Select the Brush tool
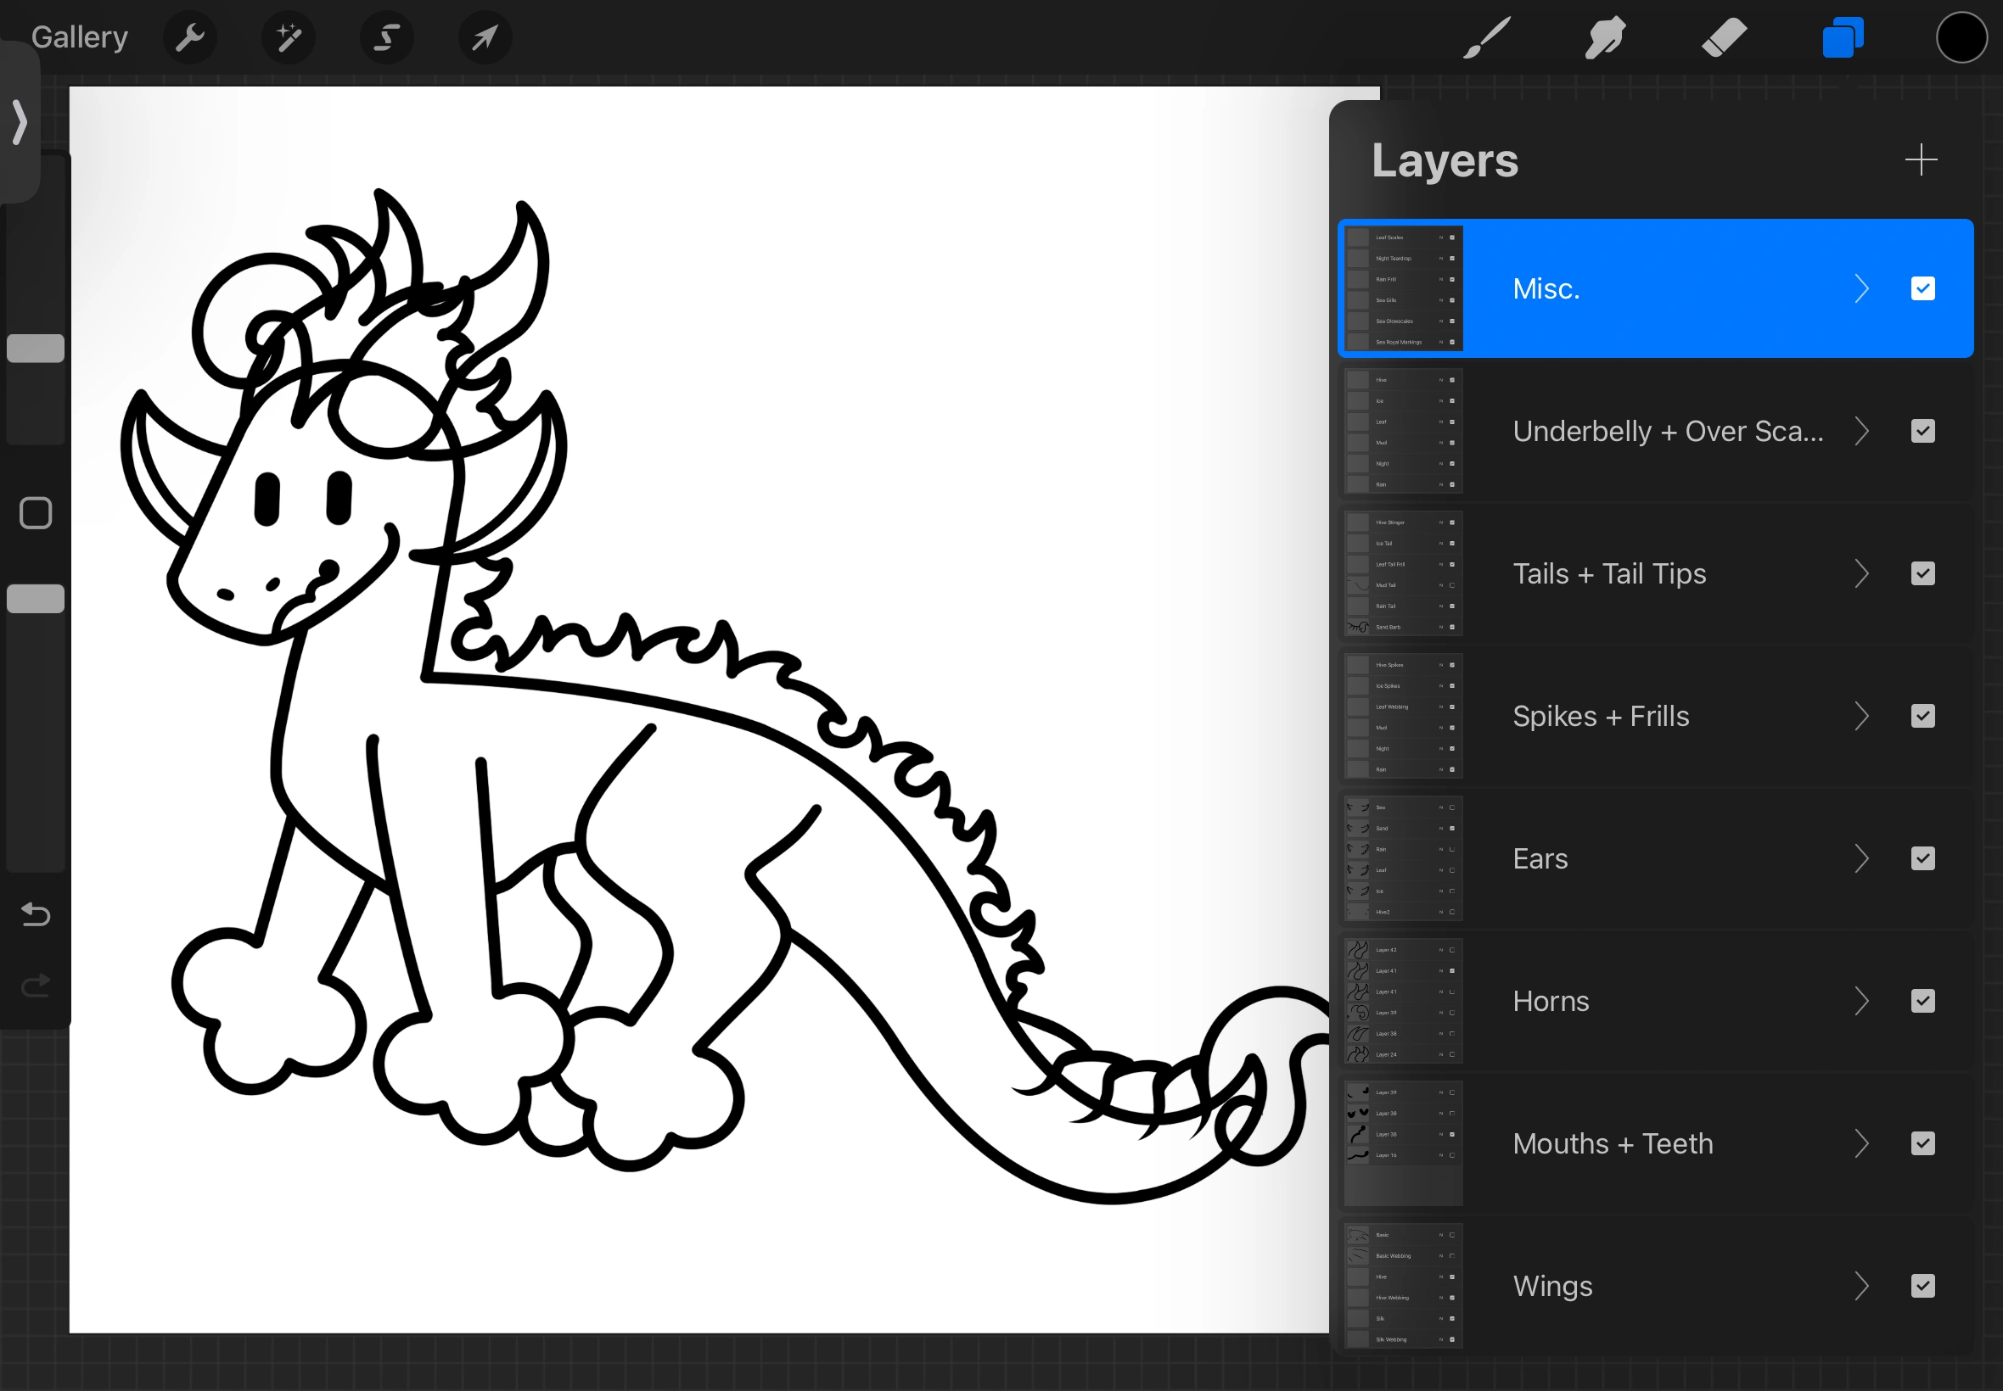Screen dimensions: 2003x1391 point(1486,37)
